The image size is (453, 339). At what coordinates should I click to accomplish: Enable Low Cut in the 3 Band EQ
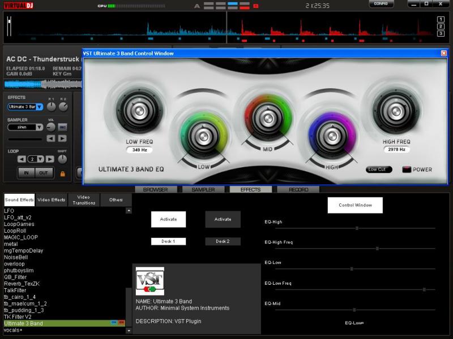coord(378,169)
